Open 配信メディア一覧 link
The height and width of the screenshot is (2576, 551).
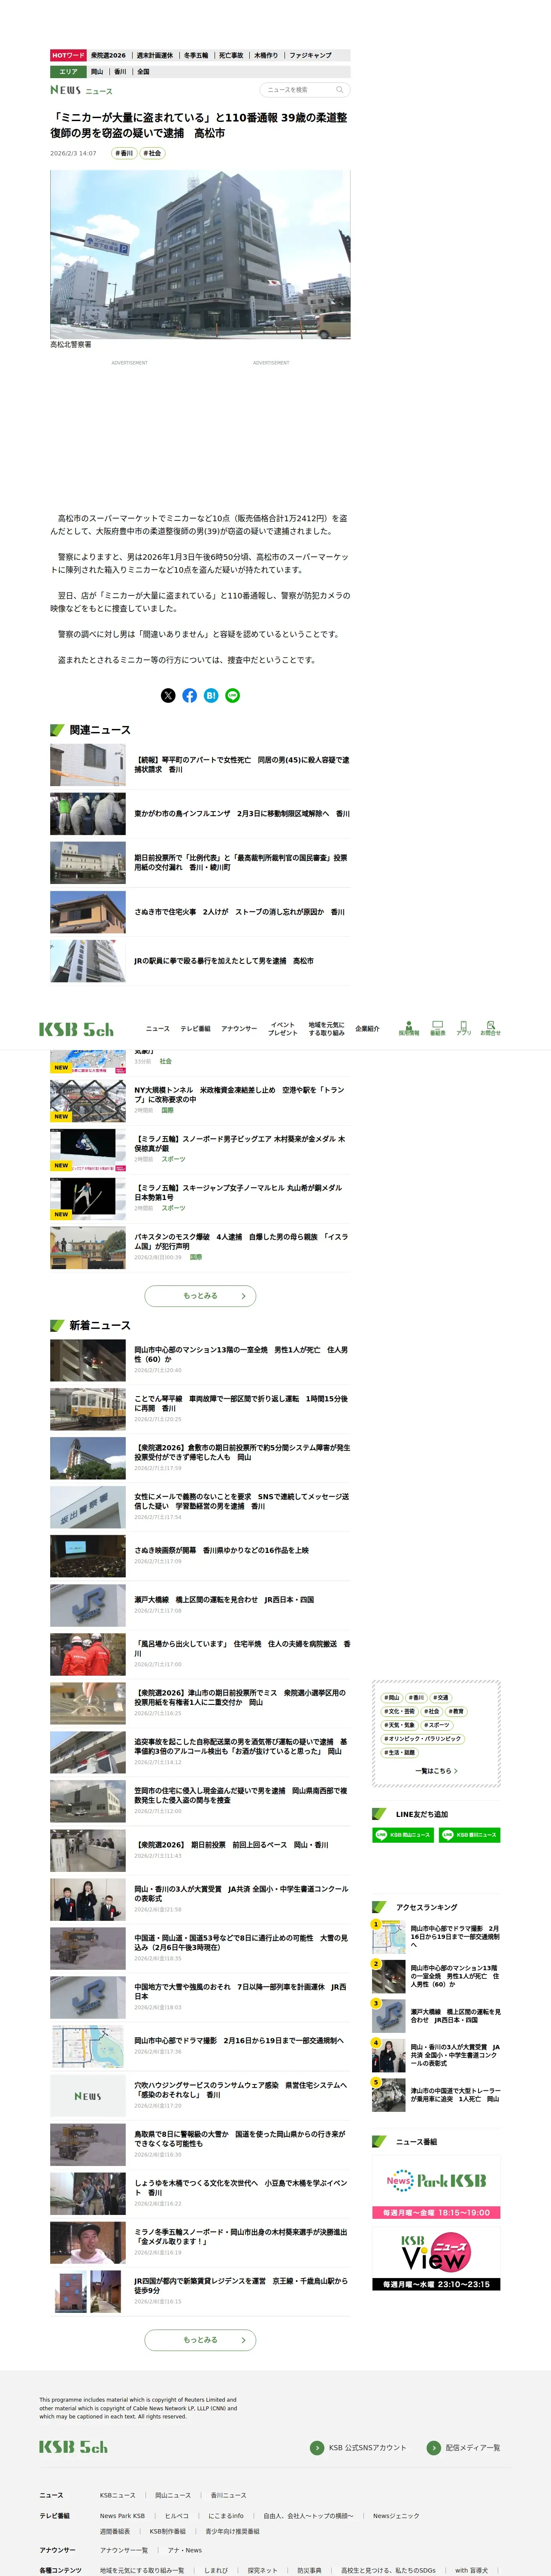(464, 2447)
